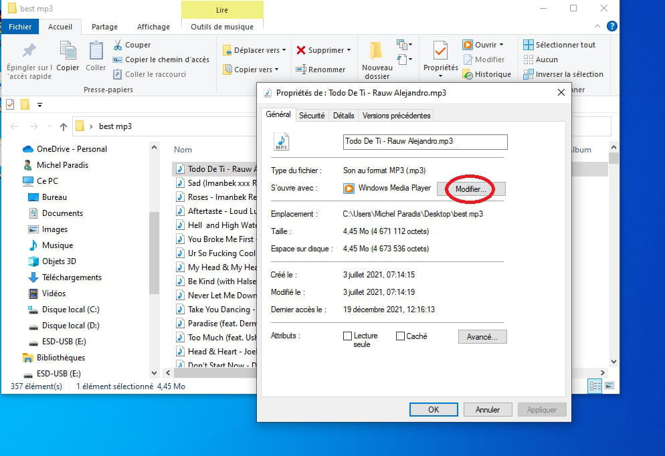Click best mp3 in address bar

click(115, 126)
